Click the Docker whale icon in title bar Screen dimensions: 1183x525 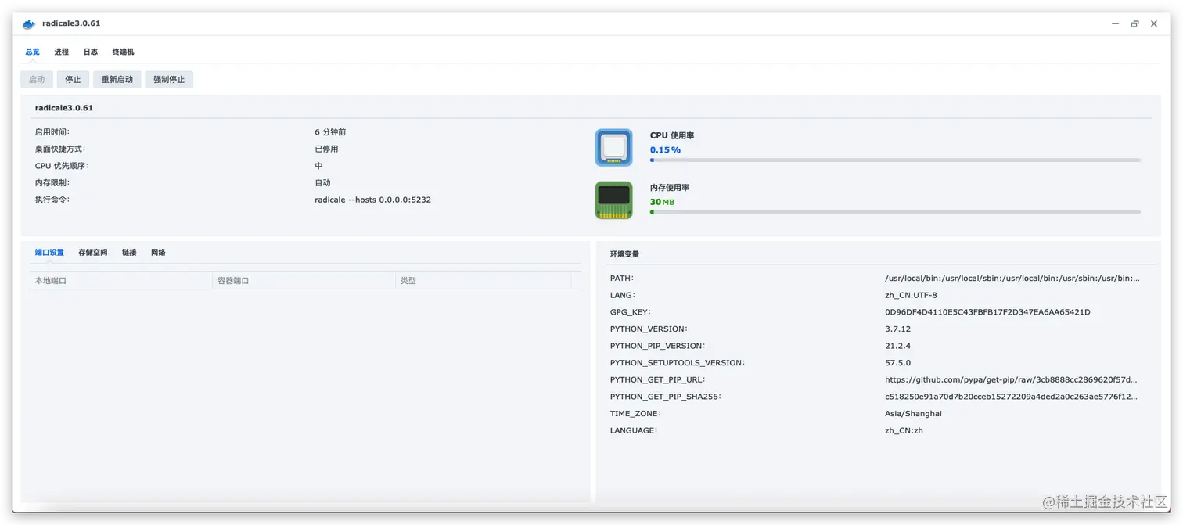tap(29, 23)
